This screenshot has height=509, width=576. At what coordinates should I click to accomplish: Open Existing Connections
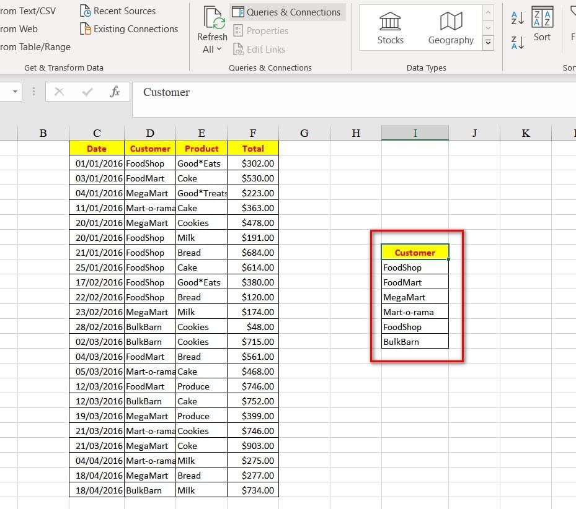click(129, 28)
